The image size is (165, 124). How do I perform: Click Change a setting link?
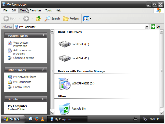[x=24, y=58]
